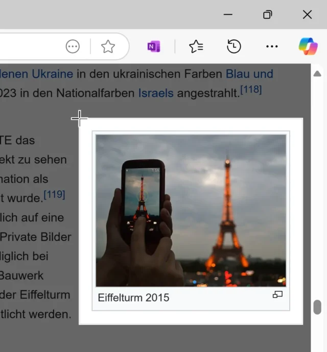
Task: Open the Settings and more menu
Action: [x=272, y=47]
